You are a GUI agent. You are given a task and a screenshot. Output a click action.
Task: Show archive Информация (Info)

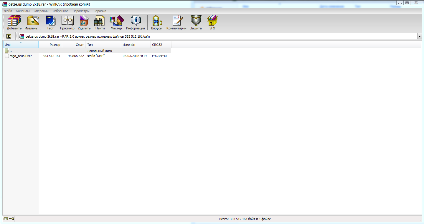click(x=135, y=23)
